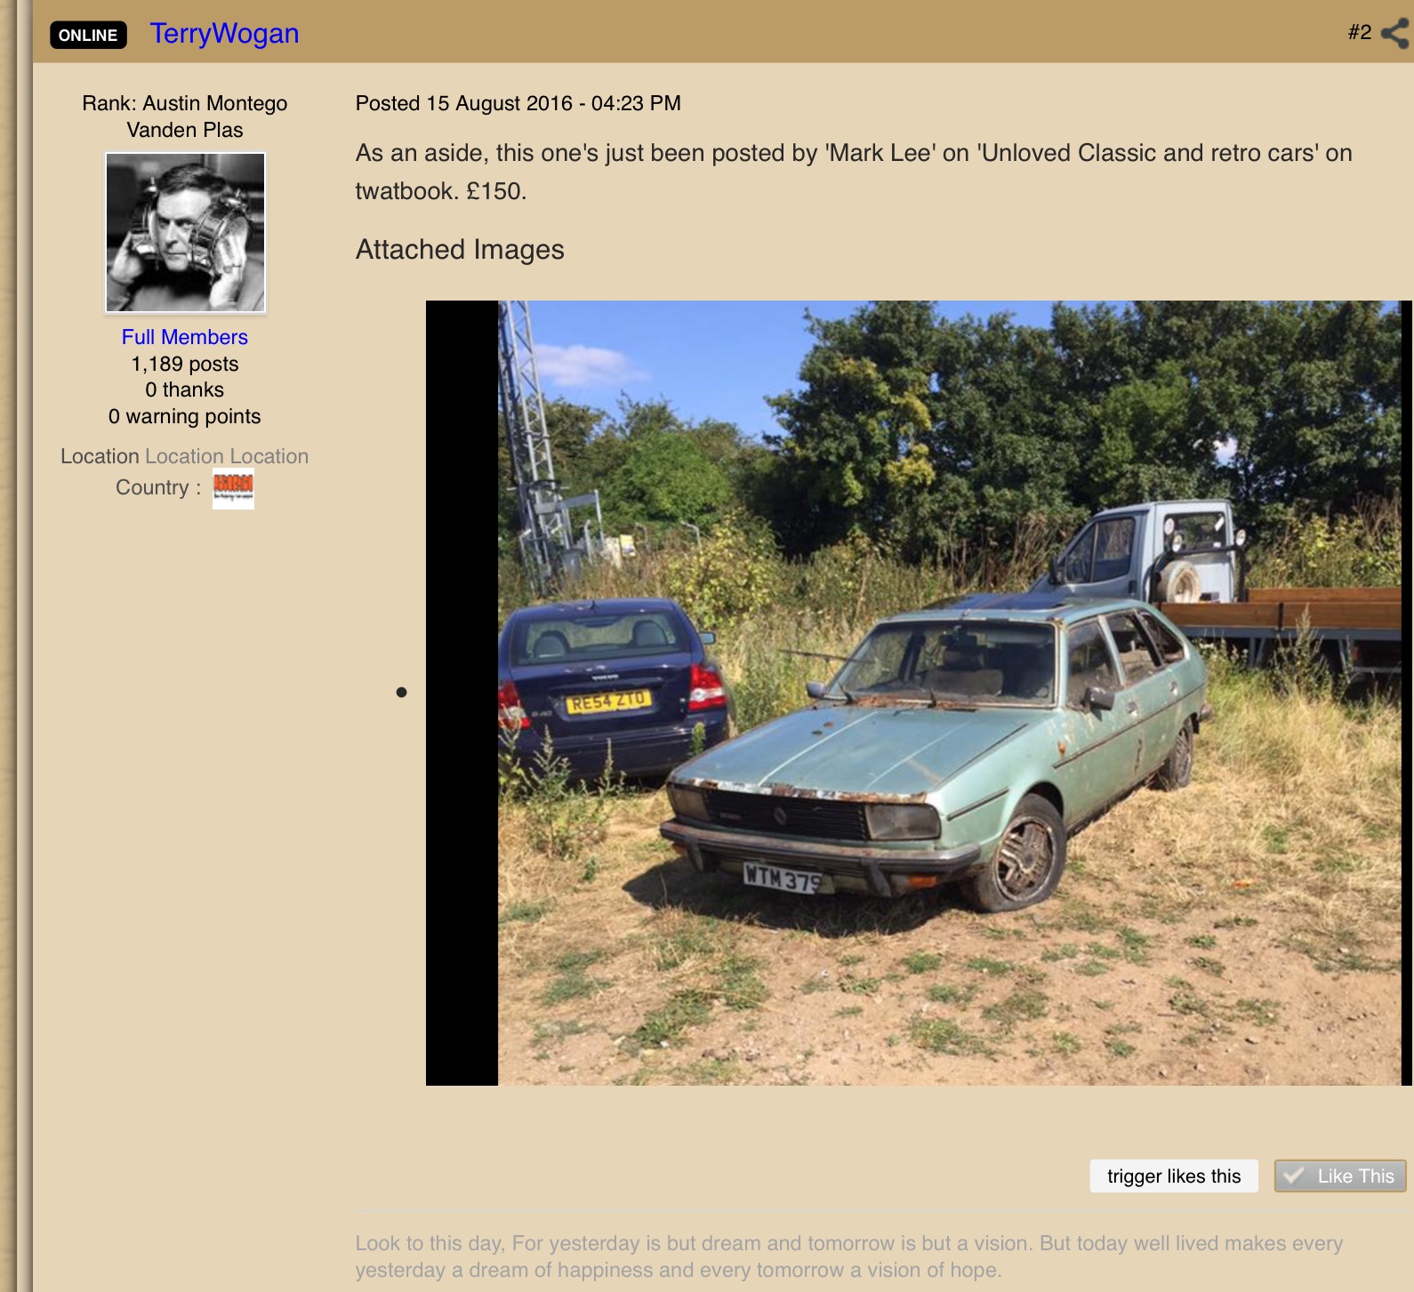Open TerryWogan's profile from the username

[x=224, y=33]
